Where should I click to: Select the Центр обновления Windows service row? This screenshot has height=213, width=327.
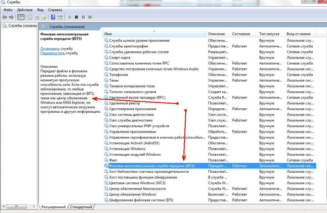pyautogui.click(x=132, y=194)
